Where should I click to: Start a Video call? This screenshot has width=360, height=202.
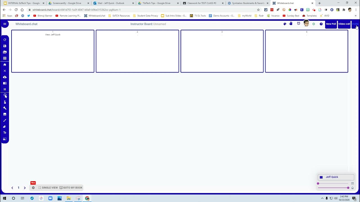(344, 24)
